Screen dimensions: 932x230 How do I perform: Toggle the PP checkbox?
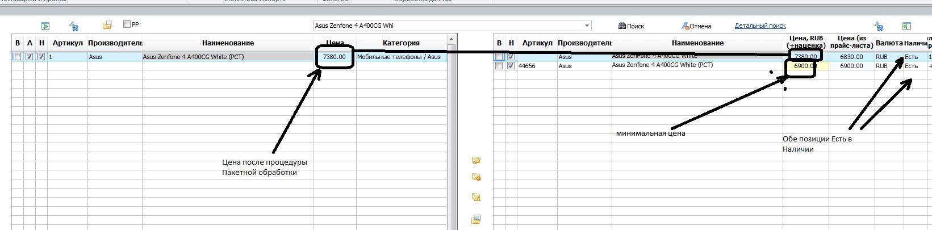coord(127,24)
